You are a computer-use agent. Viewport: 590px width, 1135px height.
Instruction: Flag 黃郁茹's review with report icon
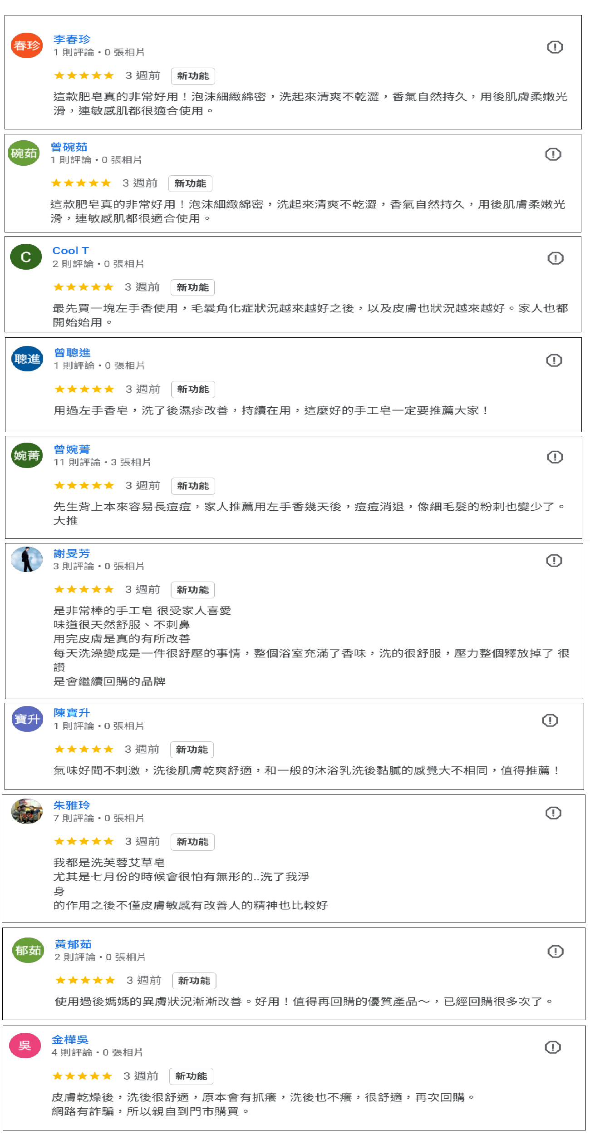click(x=555, y=952)
